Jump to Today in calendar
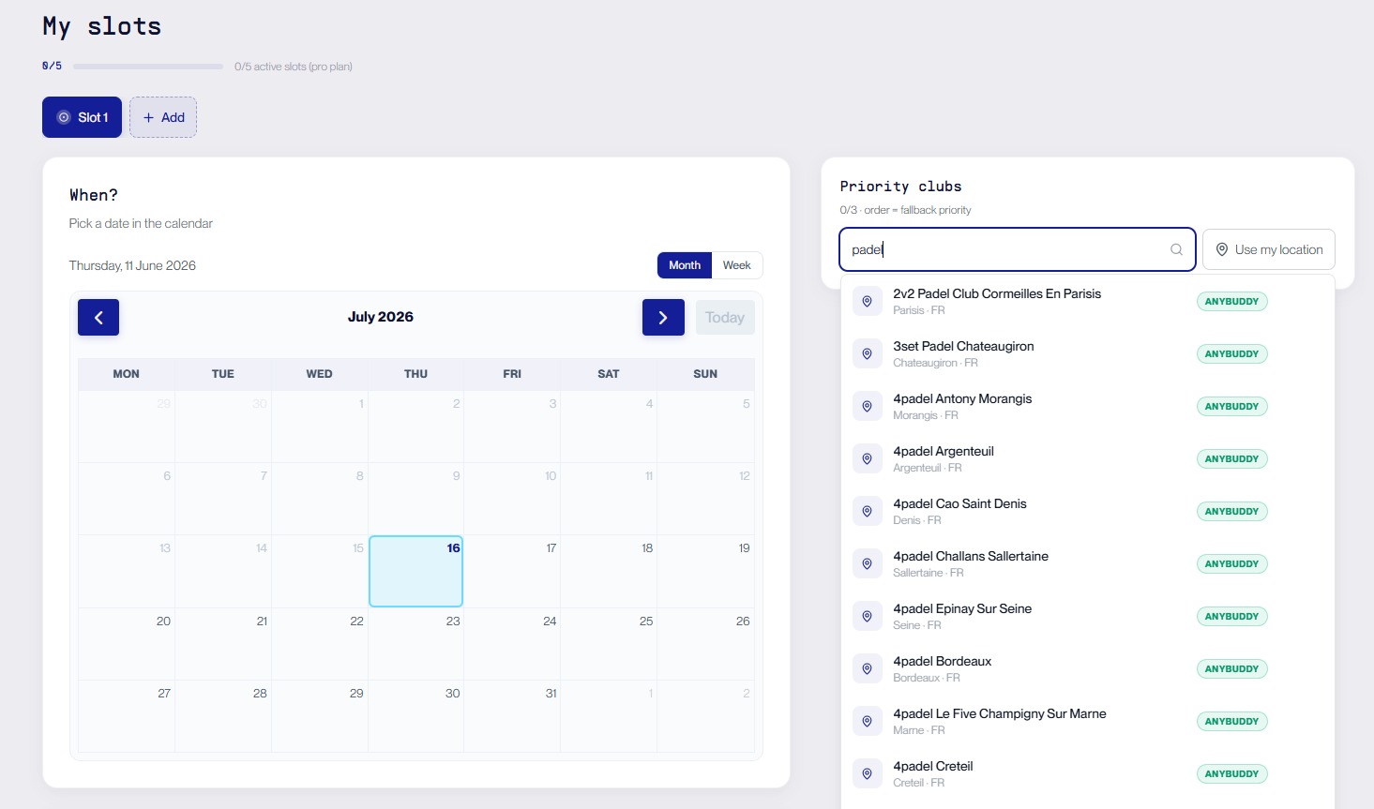The width and height of the screenshot is (1374, 809). pyautogui.click(x=725, y=318)
